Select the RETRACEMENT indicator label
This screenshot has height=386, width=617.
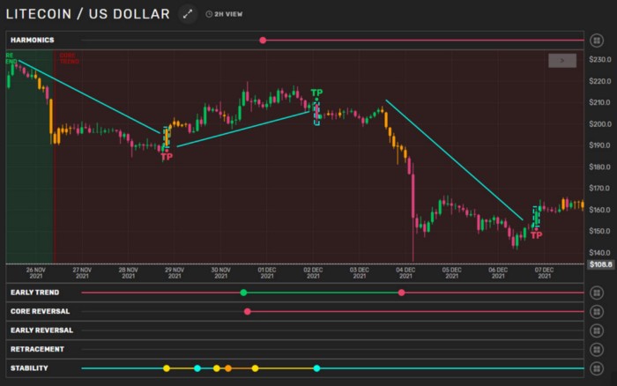pyautogui.click(x=37, y=349)
